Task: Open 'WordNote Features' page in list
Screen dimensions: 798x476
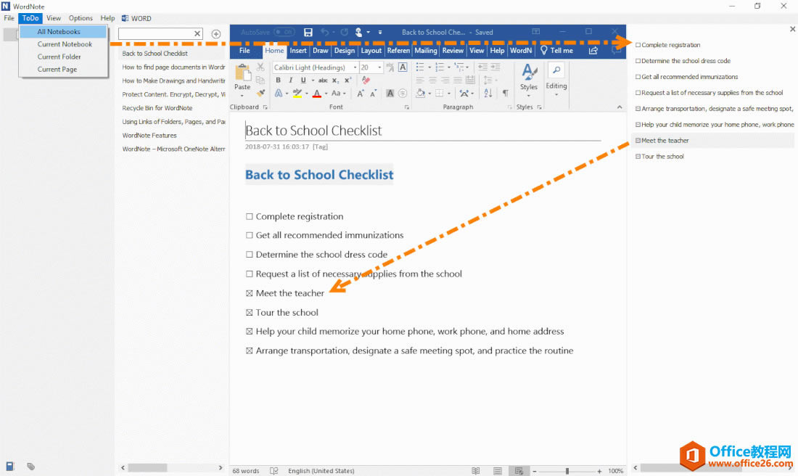Action: pyautogui.click(x=149, y=135)
